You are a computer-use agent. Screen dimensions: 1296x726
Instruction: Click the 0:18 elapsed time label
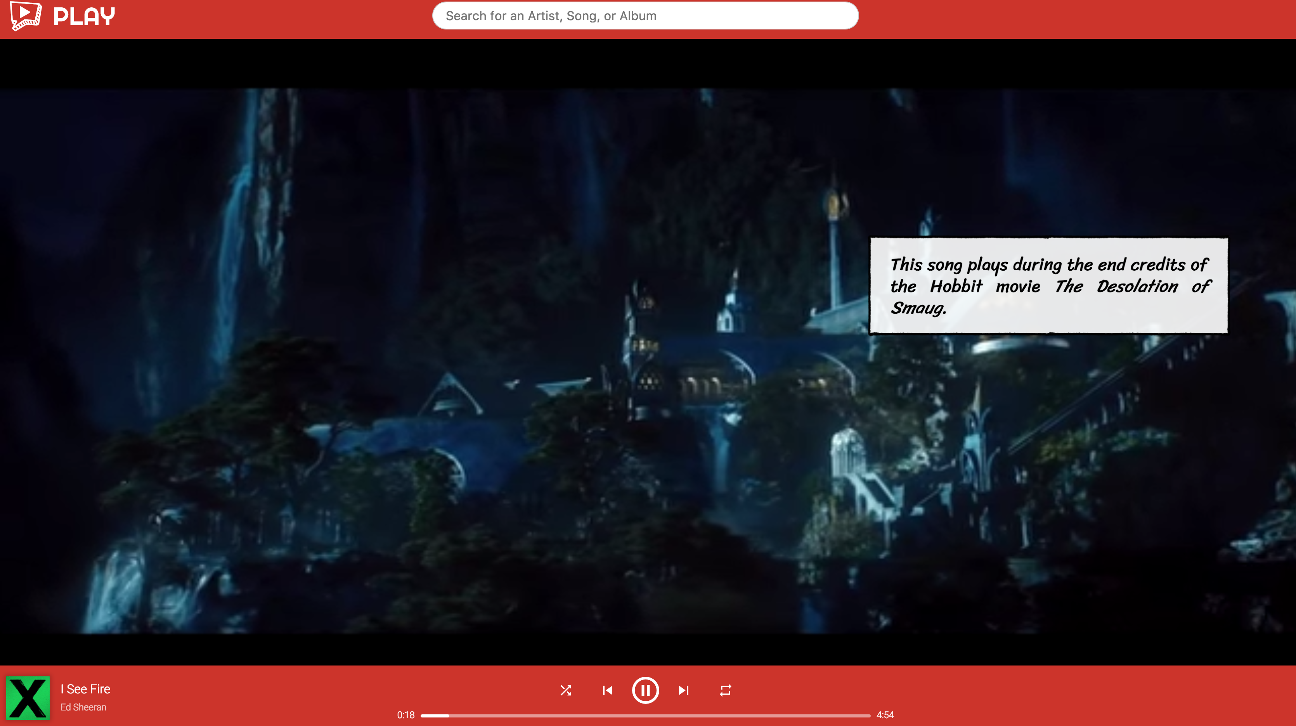coord(405,715)
